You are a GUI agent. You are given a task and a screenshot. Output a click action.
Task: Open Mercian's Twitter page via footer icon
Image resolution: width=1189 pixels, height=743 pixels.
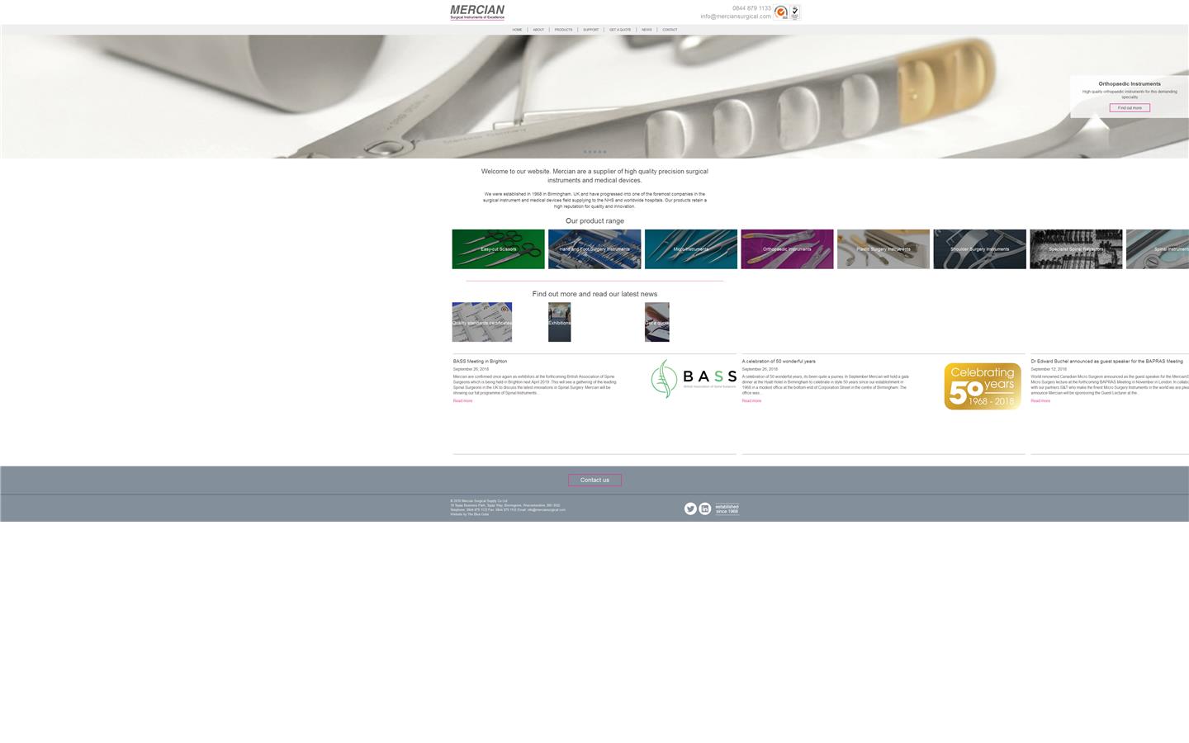690,509
